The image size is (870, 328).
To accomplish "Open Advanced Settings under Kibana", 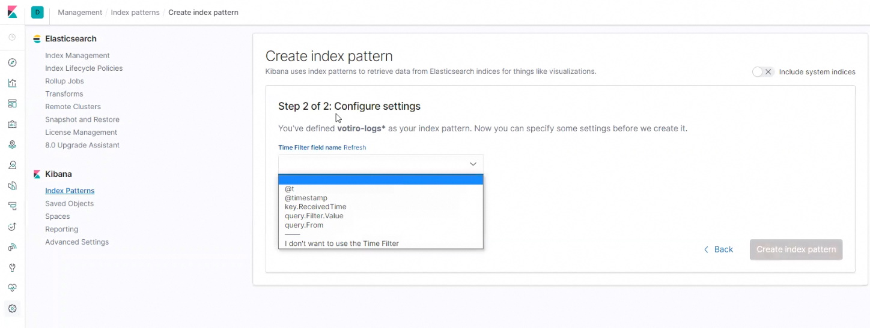I will pyautogui.click(x=77, y=242).
